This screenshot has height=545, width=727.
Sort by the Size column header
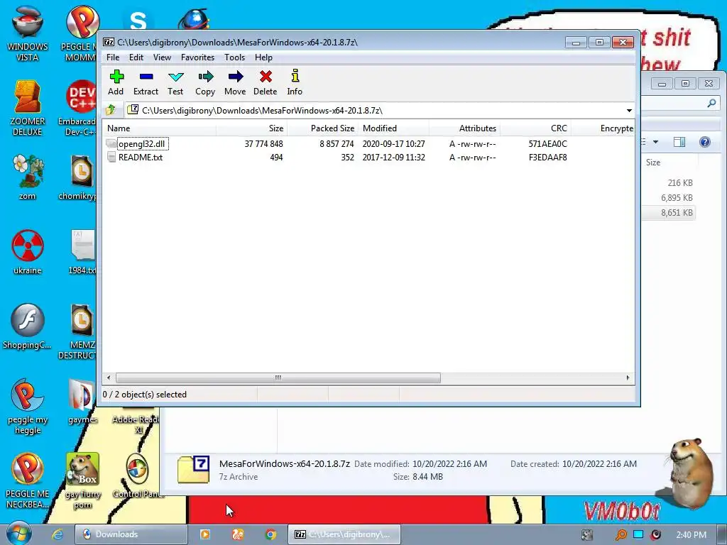[252, 128]
